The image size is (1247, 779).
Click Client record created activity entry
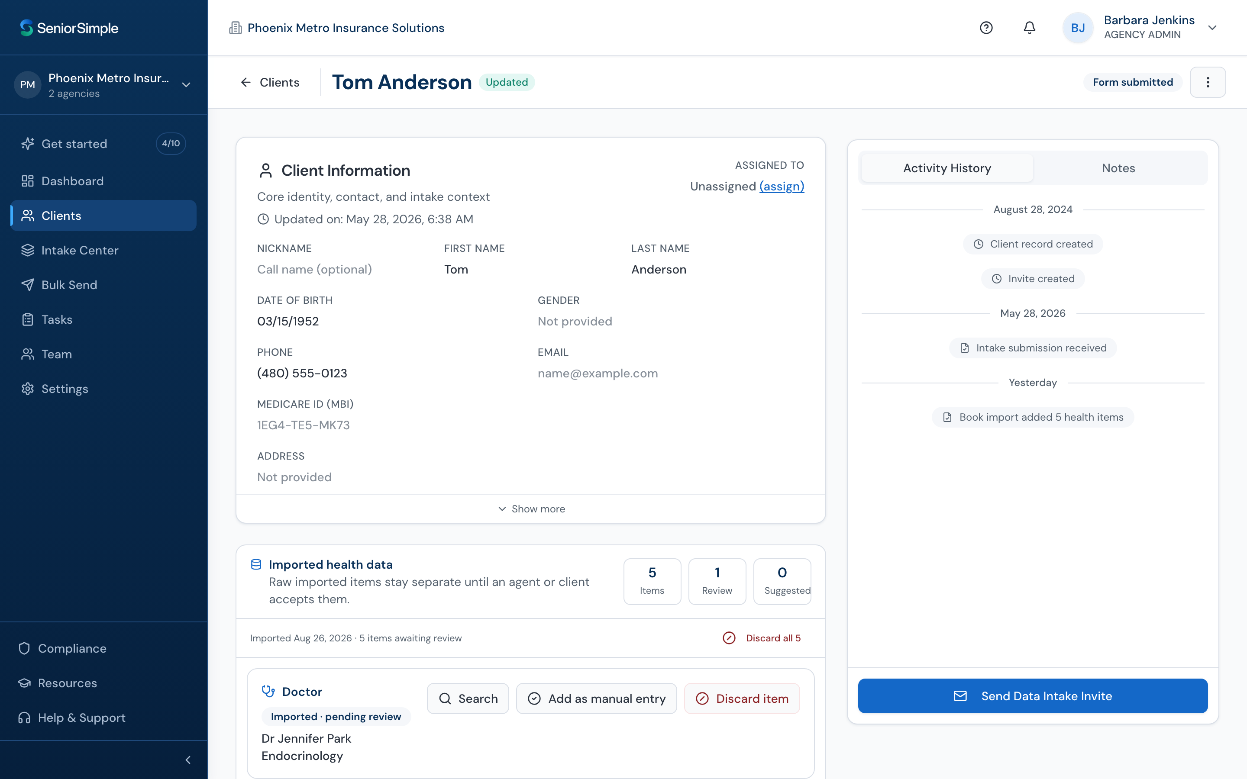pos(1033,244)
